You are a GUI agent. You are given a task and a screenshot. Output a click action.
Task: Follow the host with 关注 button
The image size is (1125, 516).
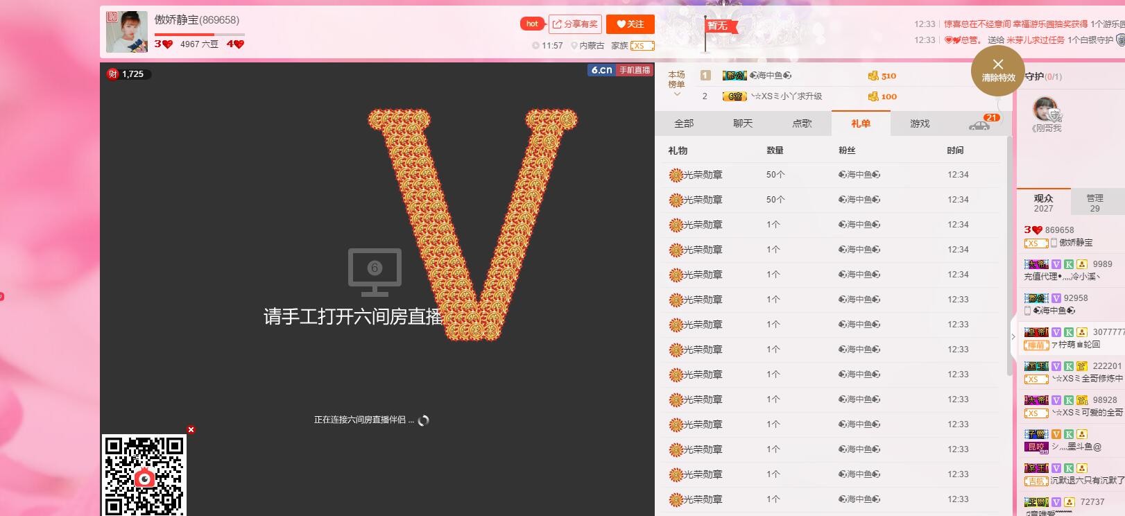[630, 24]
